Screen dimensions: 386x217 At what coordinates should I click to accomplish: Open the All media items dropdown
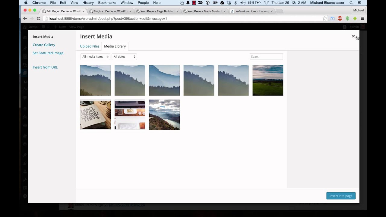(95, 57)
